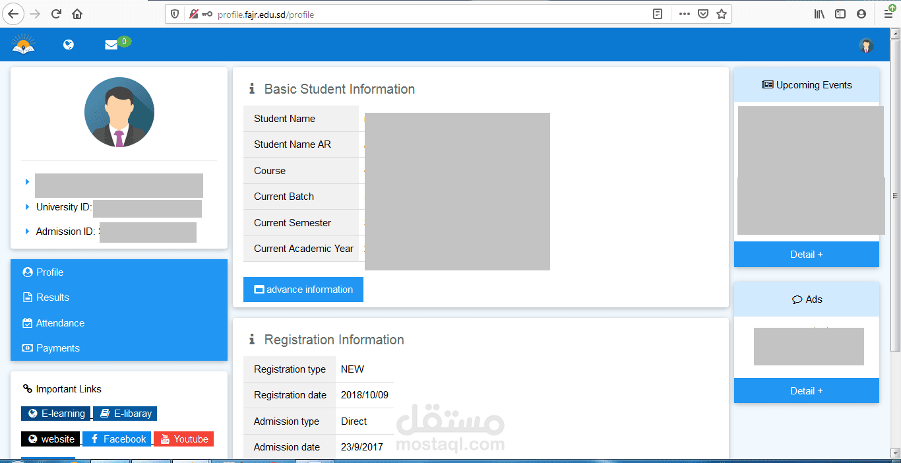Open the messages envelope icon in the navbar
The width and height of the screenshot is (901, 463).
coord(110,44)
